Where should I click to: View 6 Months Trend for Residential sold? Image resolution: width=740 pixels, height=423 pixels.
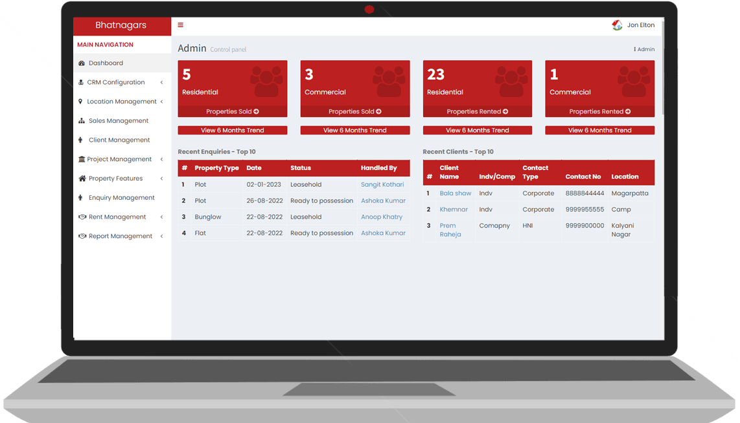(x=232, y=131)
